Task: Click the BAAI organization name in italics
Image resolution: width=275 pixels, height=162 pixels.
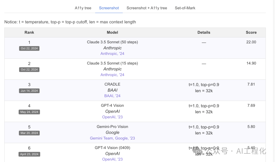Action: pos(113,90)
